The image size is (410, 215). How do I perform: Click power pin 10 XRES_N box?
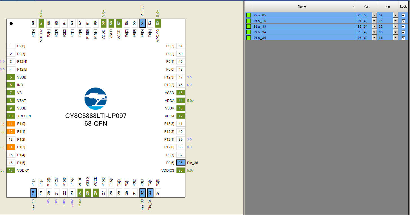pos(11,116)
